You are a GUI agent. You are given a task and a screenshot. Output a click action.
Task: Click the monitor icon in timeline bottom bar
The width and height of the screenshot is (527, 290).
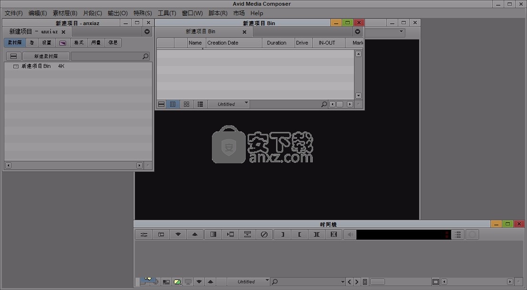188,282
